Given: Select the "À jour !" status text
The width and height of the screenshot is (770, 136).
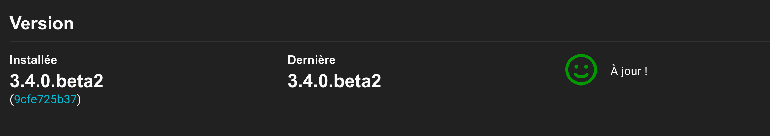Looking at the screenshot, I should click(629, 71).
